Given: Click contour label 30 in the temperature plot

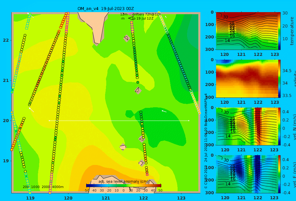Looking at the screenshot, I should 225,17.
